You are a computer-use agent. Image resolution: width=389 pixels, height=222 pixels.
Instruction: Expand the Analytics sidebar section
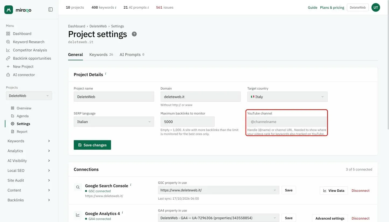point(29,151)
